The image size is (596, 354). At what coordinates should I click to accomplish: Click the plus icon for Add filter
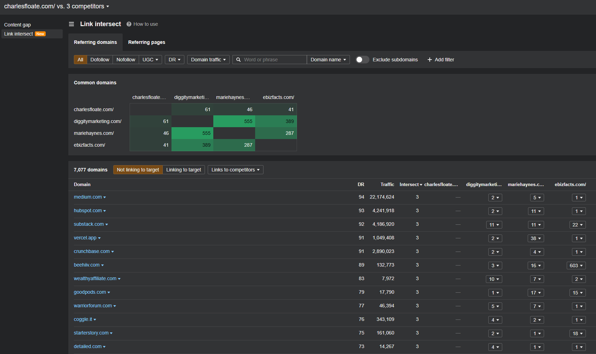429,60
